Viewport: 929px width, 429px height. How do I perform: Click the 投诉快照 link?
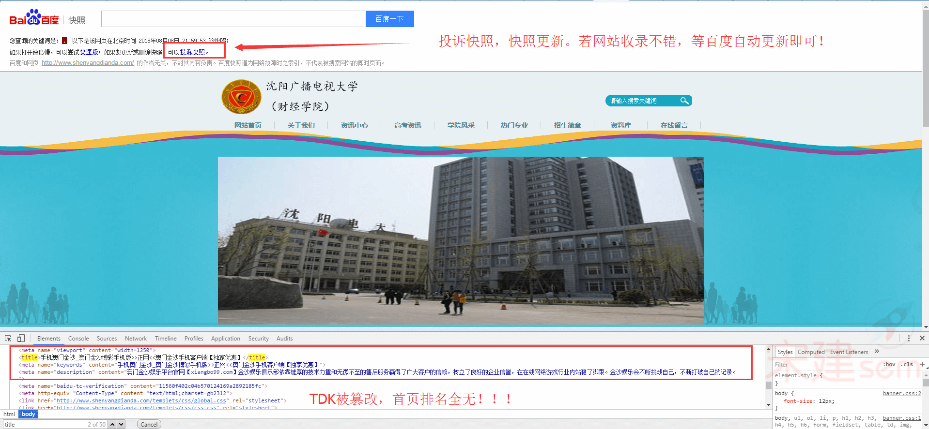click(x=192, y=52)
